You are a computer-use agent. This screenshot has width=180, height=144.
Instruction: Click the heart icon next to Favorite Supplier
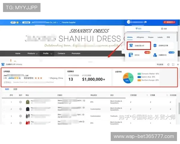click(60, 22)
